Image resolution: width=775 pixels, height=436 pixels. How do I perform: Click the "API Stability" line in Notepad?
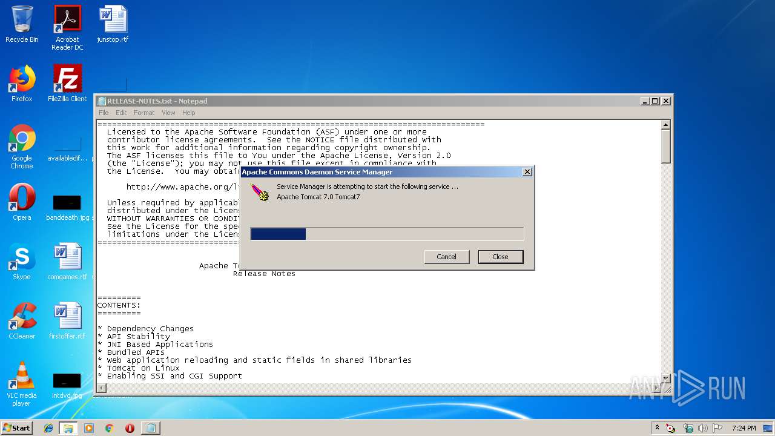[134, 337]
